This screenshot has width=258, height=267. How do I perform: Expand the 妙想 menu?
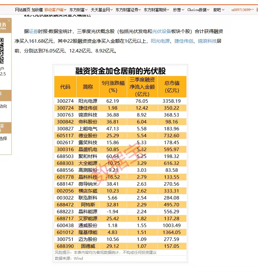179,10
